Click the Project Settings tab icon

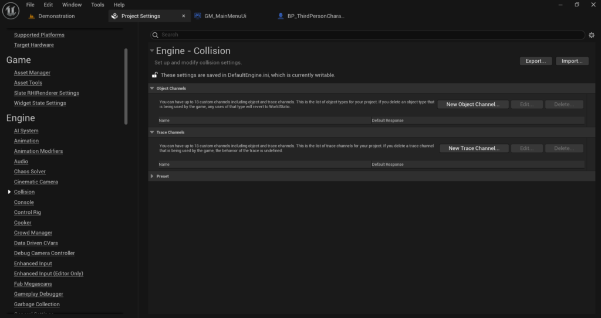click(x=114, y=16)
